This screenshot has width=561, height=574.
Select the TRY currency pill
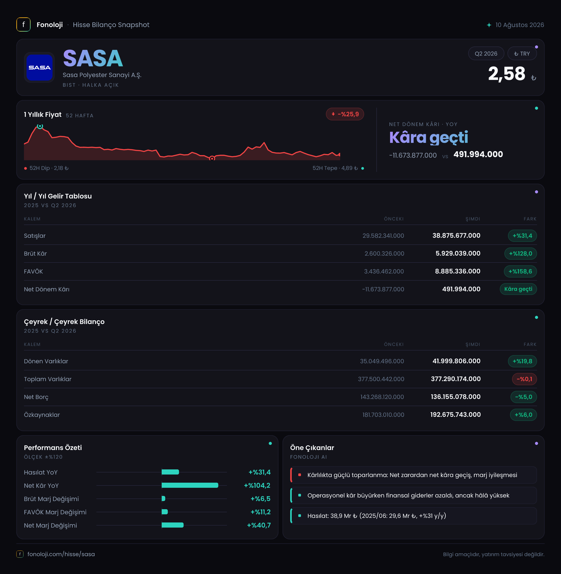coord(522,54)
